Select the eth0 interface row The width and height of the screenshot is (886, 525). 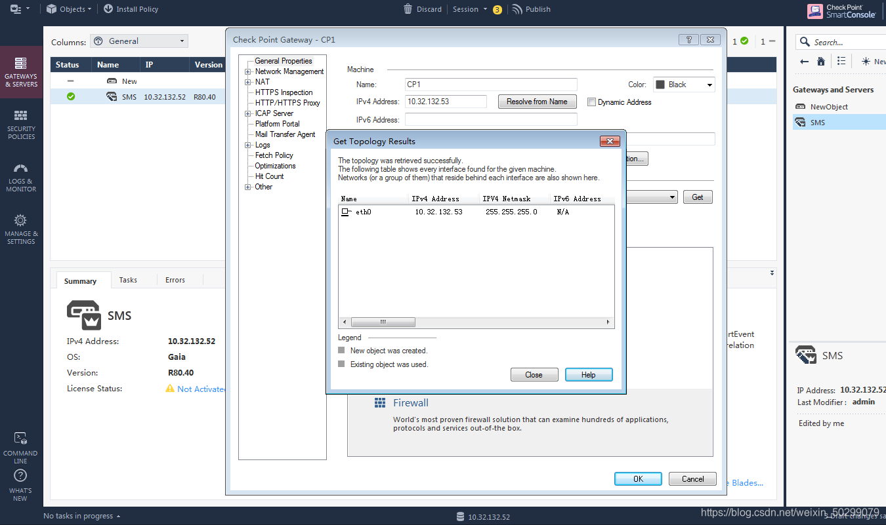pyautogui.click(x=476, y=212)
